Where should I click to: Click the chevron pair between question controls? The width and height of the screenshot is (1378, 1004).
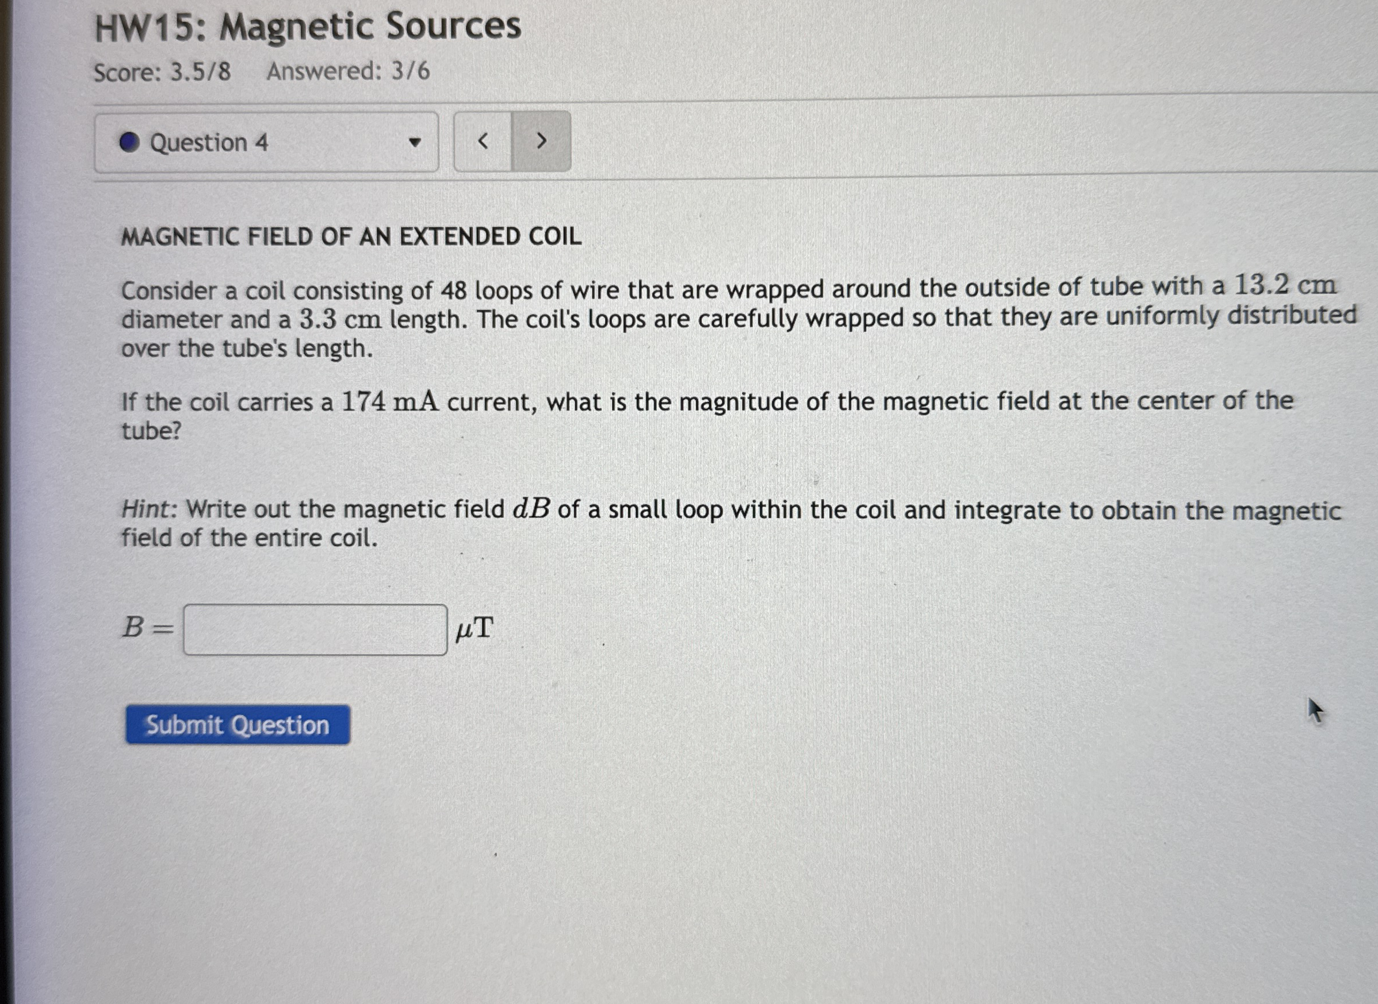pos(512,140)
